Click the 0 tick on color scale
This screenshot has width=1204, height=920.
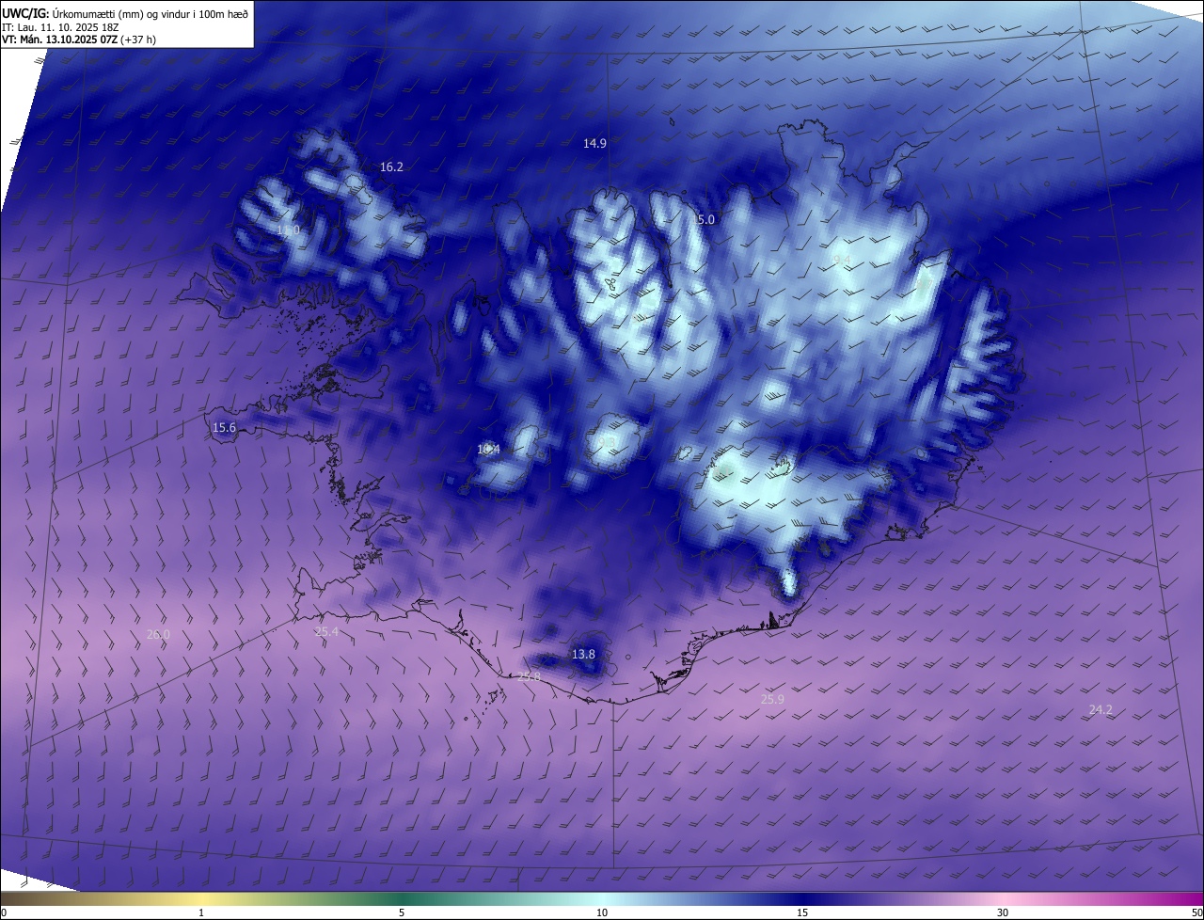(x=4, y=913)
